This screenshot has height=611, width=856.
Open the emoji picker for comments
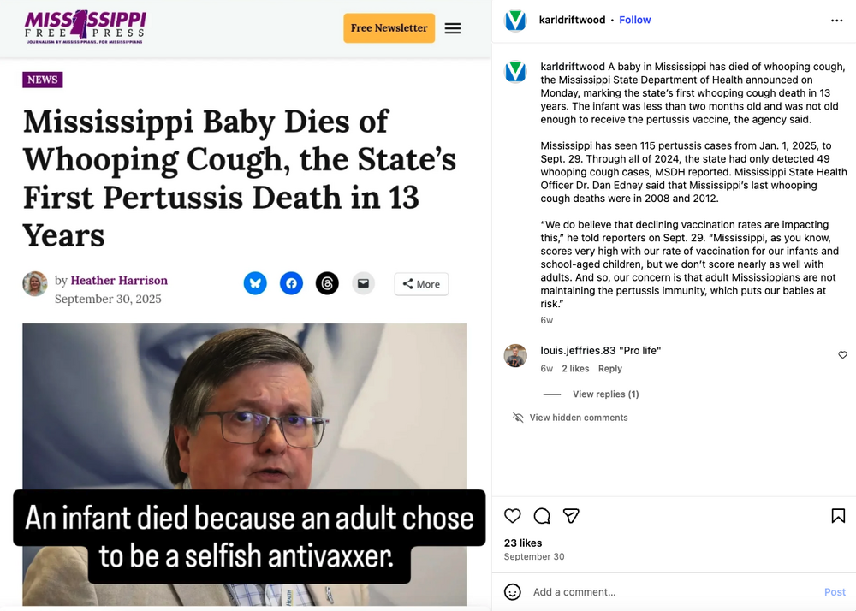tap(513, 592)
